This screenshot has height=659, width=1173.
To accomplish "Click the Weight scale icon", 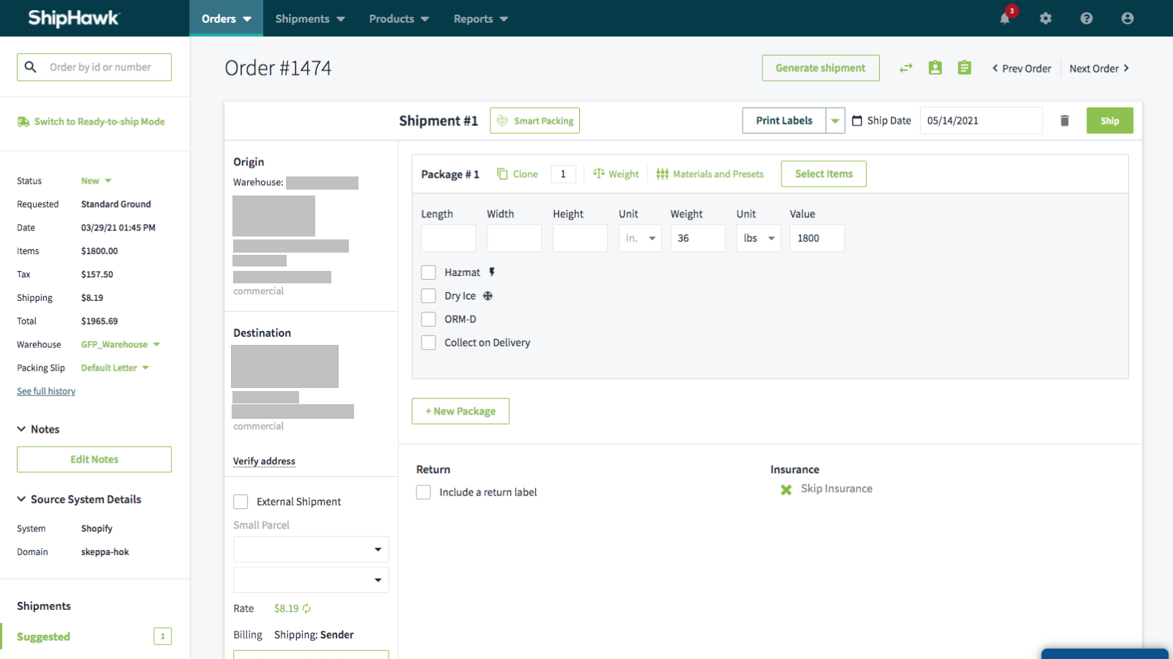I will (599, 174).
